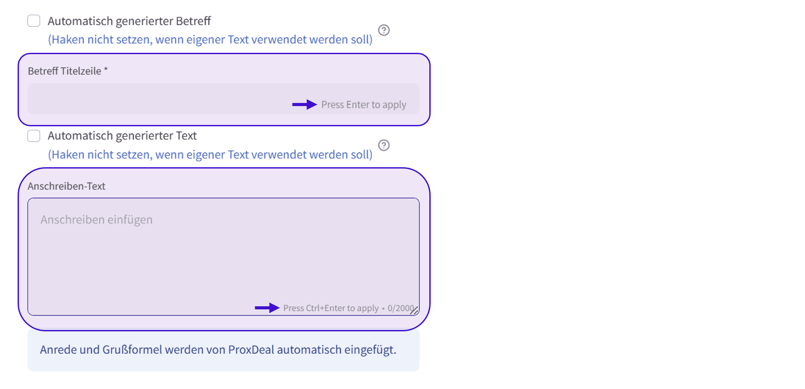Focus the Betreff Titelzeile input field

(223, 99)
